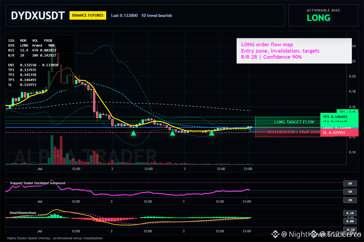Click the green 'LONG TARGET FLOW' zone label

coord(294,122)
